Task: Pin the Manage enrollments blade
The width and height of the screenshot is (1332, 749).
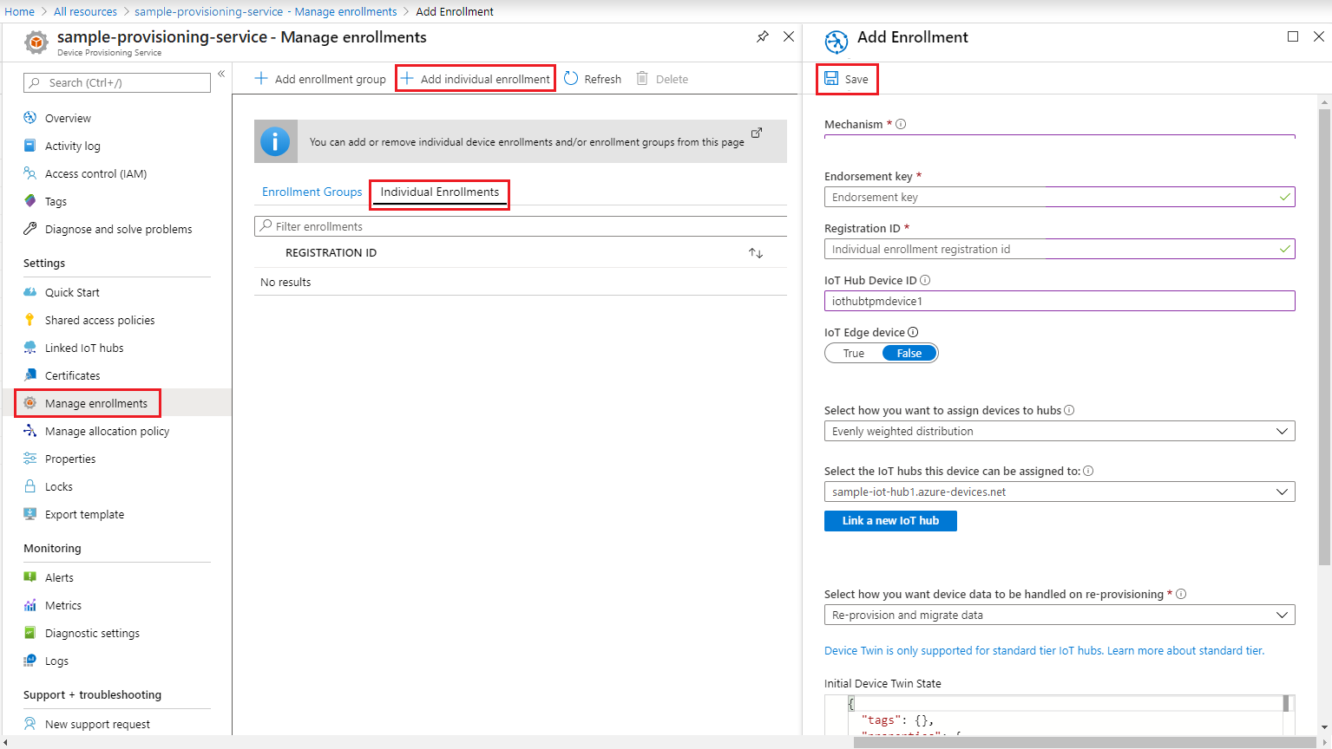Action: 763,36
